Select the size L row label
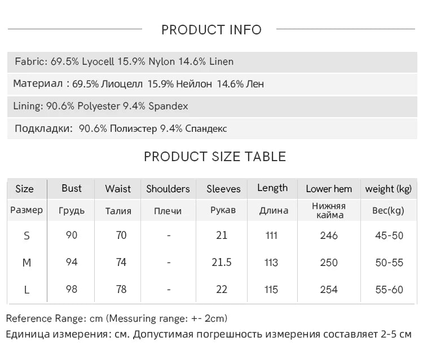The height and width of the screenshot is (355, 423). [x=27, y=290]
